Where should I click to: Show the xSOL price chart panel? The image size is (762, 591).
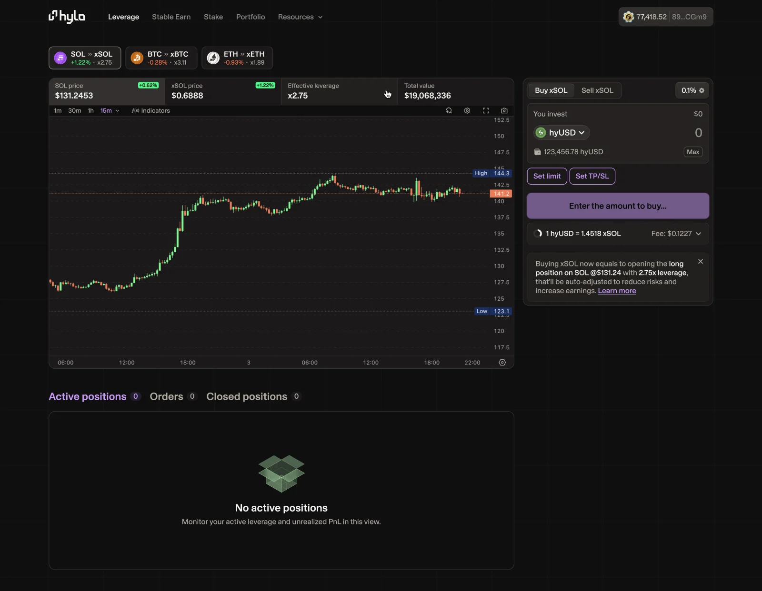pos(223,91)
